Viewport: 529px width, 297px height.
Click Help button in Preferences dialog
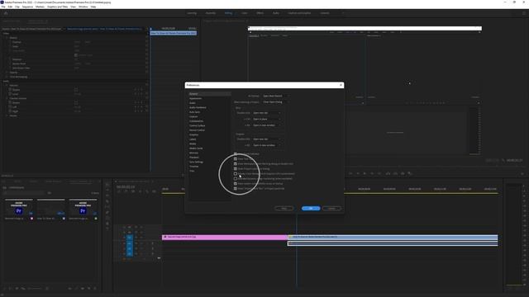[284, 209]
